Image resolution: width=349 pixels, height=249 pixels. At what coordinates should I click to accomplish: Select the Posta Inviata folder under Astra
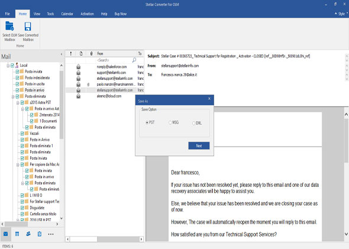38,158
